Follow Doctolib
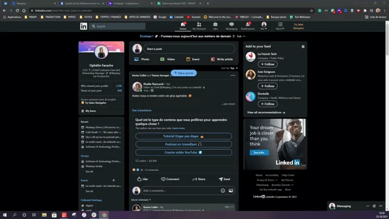The image size is (389, 219). click(267, 104)
